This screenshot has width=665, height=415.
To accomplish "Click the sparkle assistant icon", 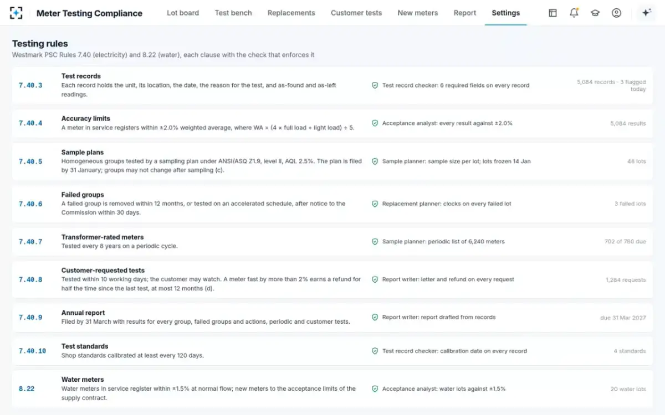I will tap(646, 13).
